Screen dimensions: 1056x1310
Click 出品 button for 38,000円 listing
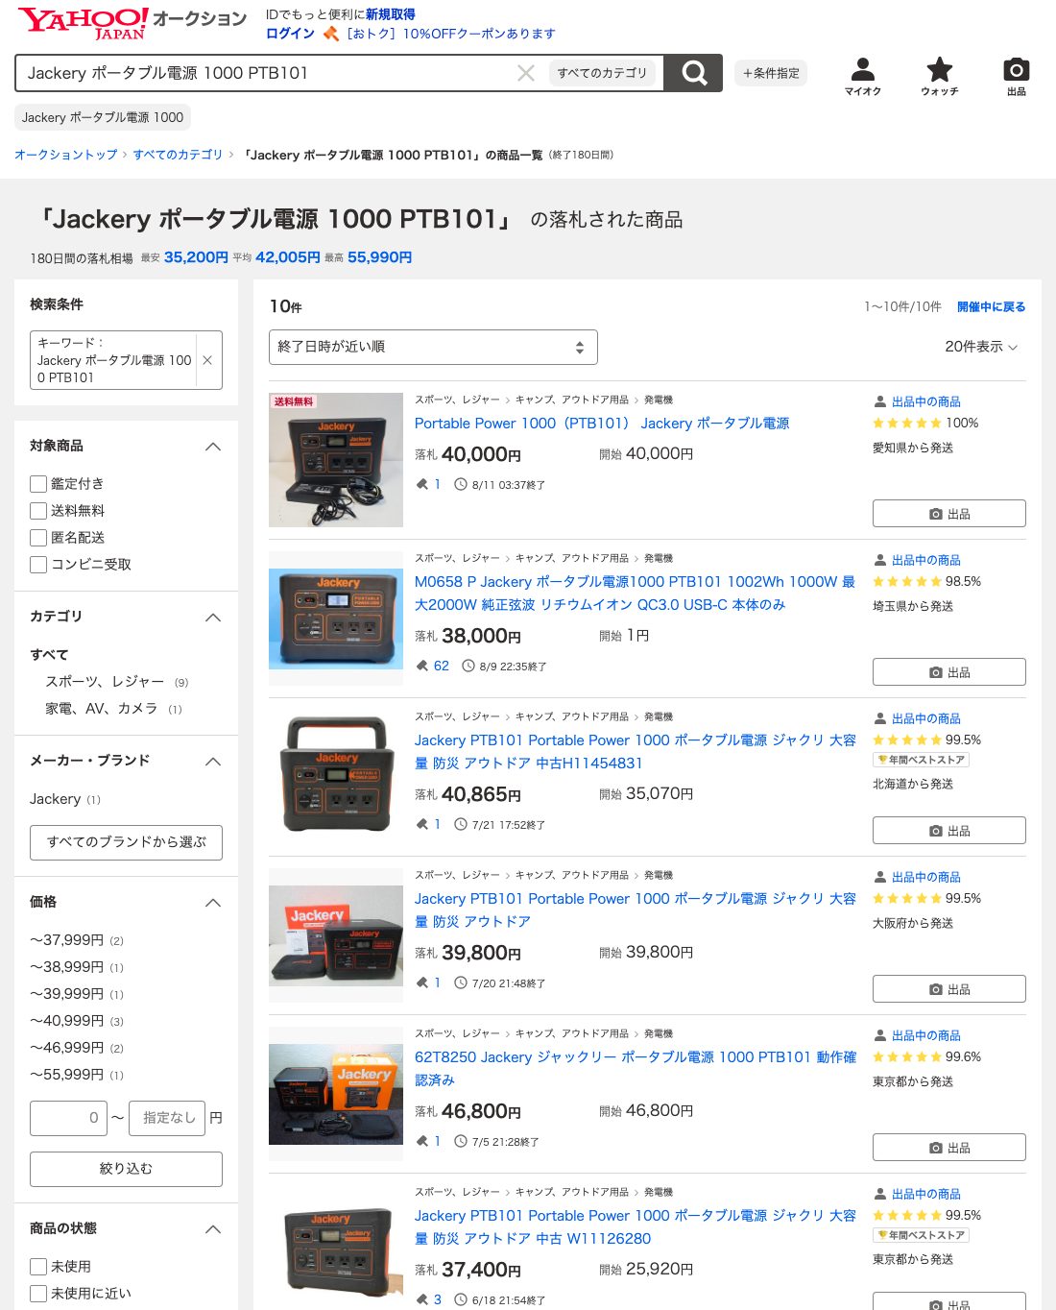tap(949, 672)
